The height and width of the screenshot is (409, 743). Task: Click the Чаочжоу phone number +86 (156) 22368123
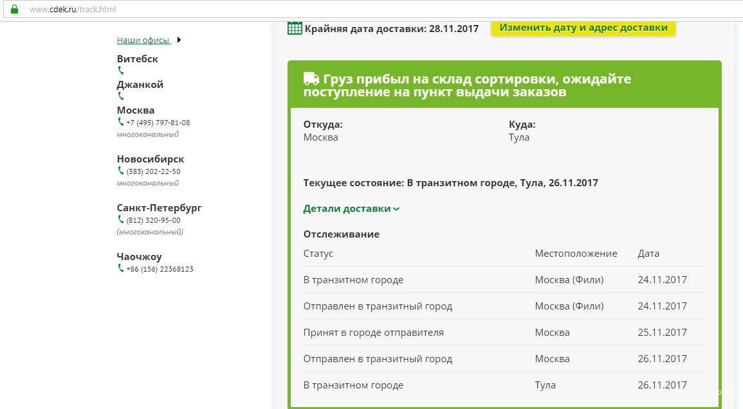(x=160, y=269)
